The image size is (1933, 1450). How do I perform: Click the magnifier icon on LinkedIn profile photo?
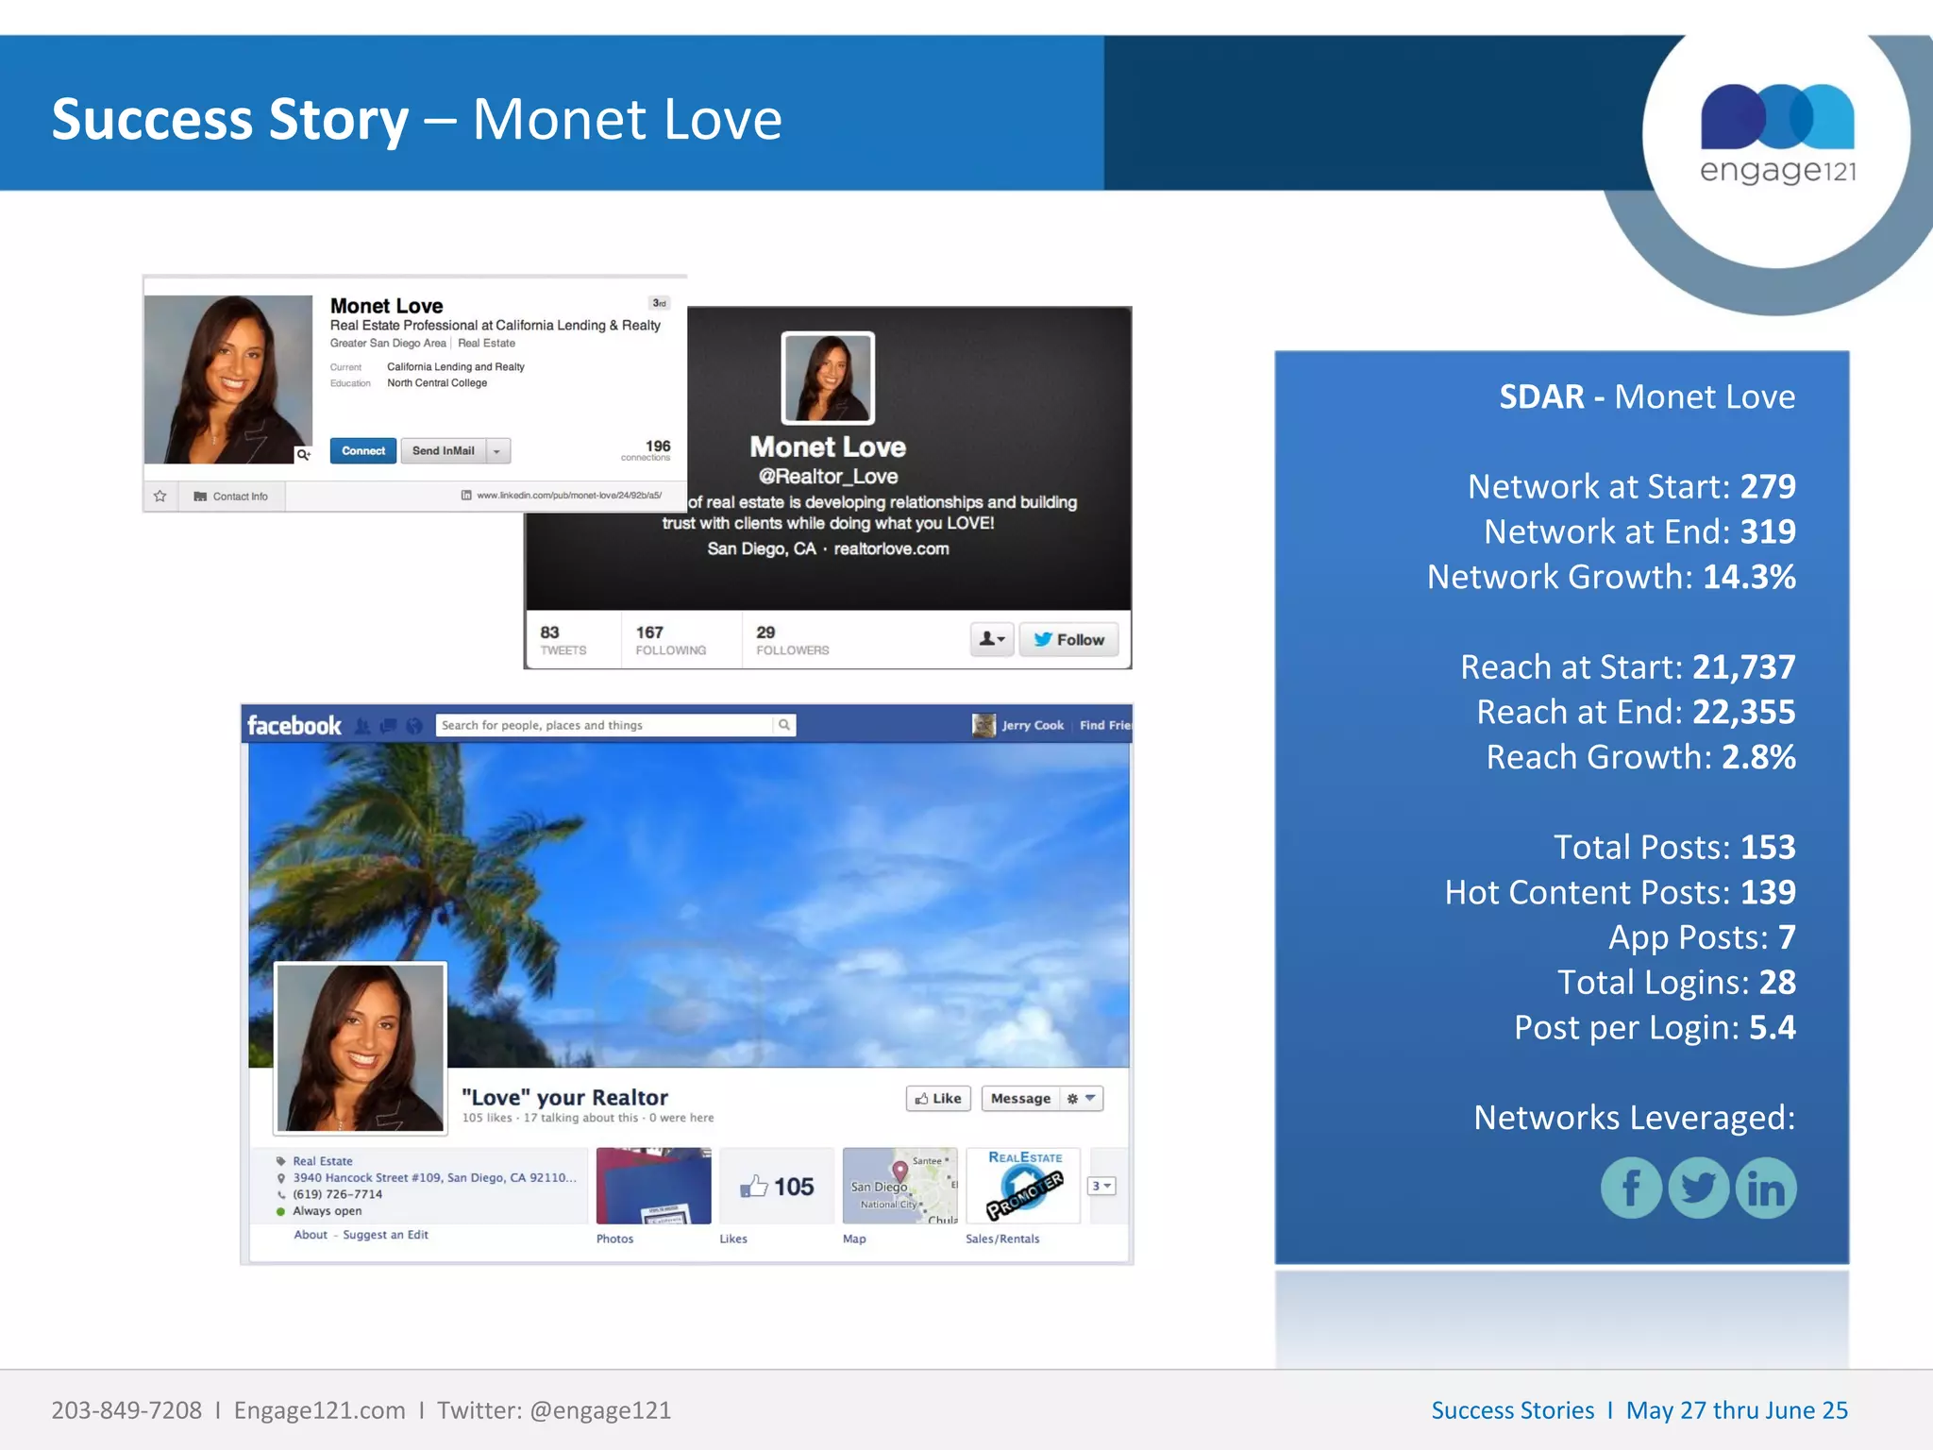[303, 454]
